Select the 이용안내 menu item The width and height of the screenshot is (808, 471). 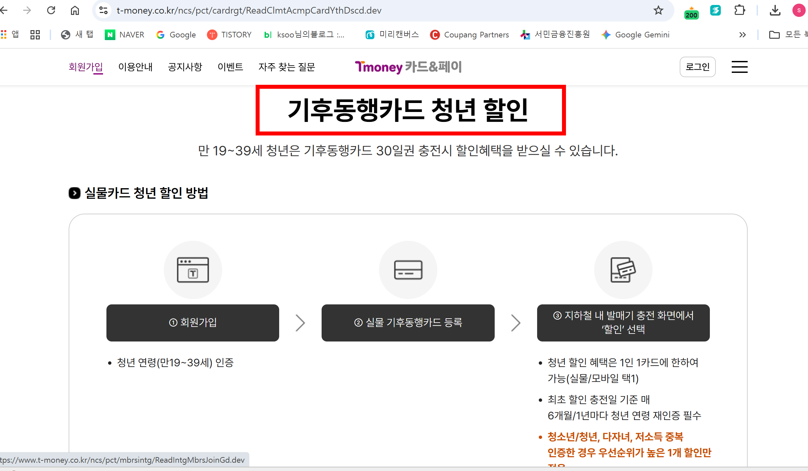(136, 67)
